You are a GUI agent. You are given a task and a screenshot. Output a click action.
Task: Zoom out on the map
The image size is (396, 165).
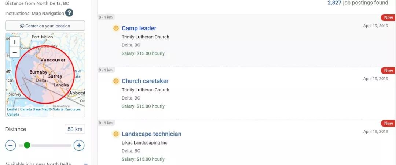[15, 52]
